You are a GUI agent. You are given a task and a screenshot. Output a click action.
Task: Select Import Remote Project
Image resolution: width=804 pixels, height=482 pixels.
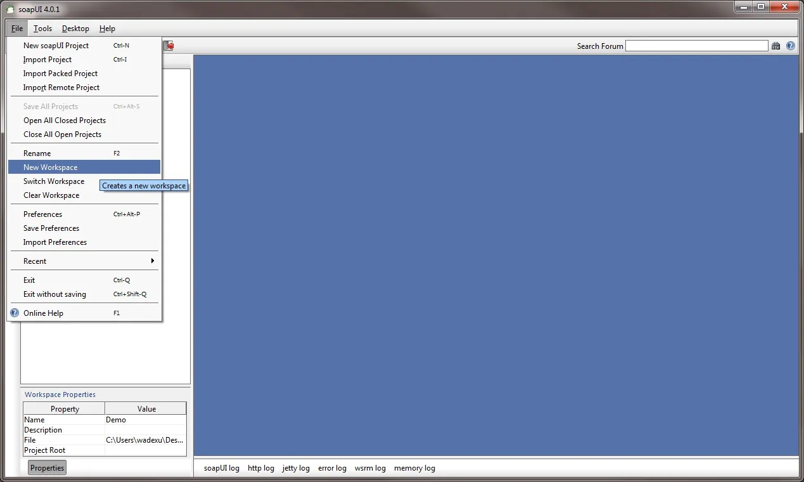click(84, 88)
